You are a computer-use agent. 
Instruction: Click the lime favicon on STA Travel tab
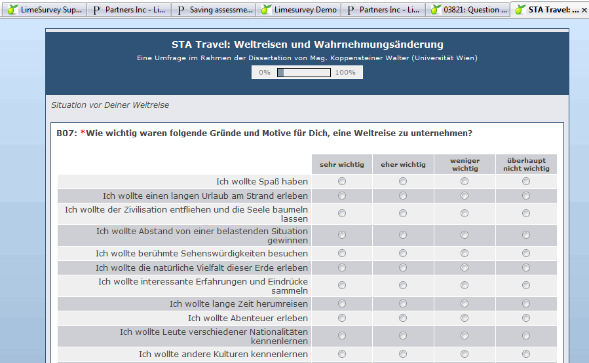[x=520, y=10]
